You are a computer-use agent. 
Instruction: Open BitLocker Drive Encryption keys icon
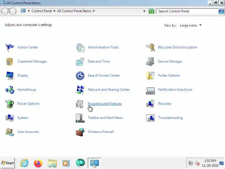(x=150, y=47)
